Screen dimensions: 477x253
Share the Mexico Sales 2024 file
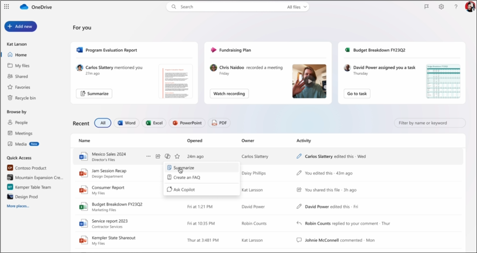(x=158, y=156)
